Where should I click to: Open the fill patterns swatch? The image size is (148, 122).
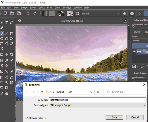pyautogui.click(x=52, y=13)
